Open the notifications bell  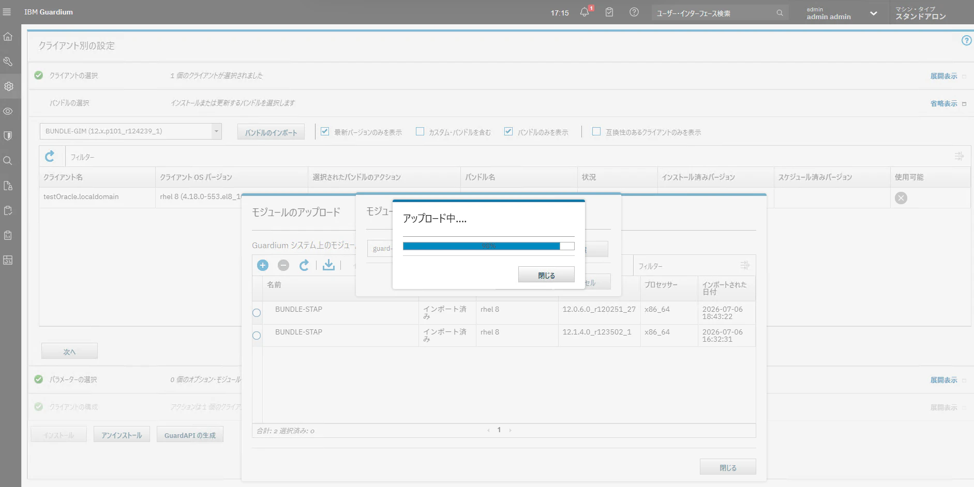(585, 12)
